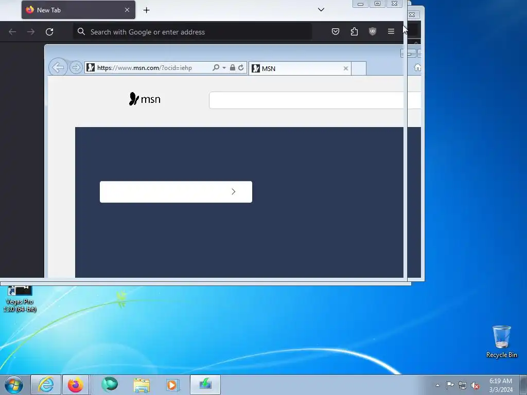Minimize the Firefox window
Screen dimensions: 527x395
pos(360,4)
